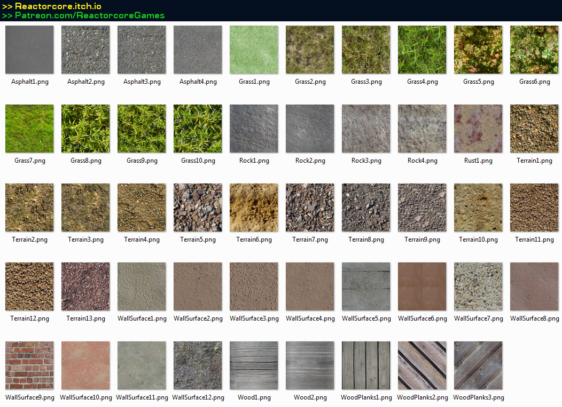562x407 pixels.
Task: Select the Wood2.png texture thumbnail
Action: (310, 365)
